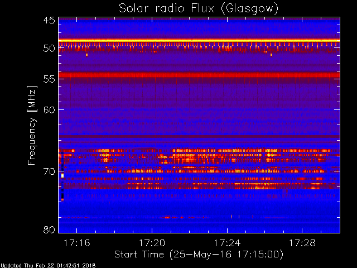
Task: Click the bright yellow band near 49 MHz
Action: (199, 40)
